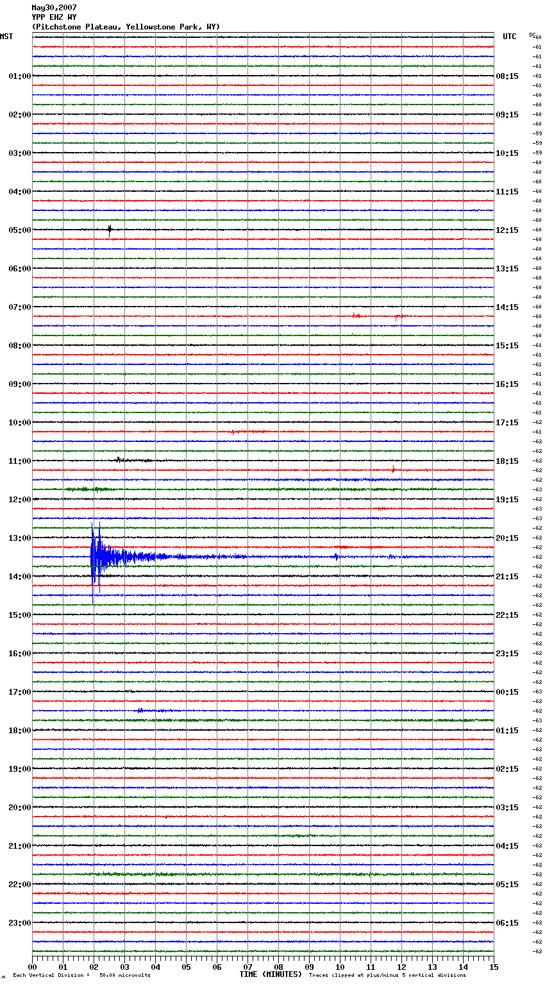Screen dimensions: 545x984
Task: Click minute tick label "00" on bottom axis
Action: point(32,967)
